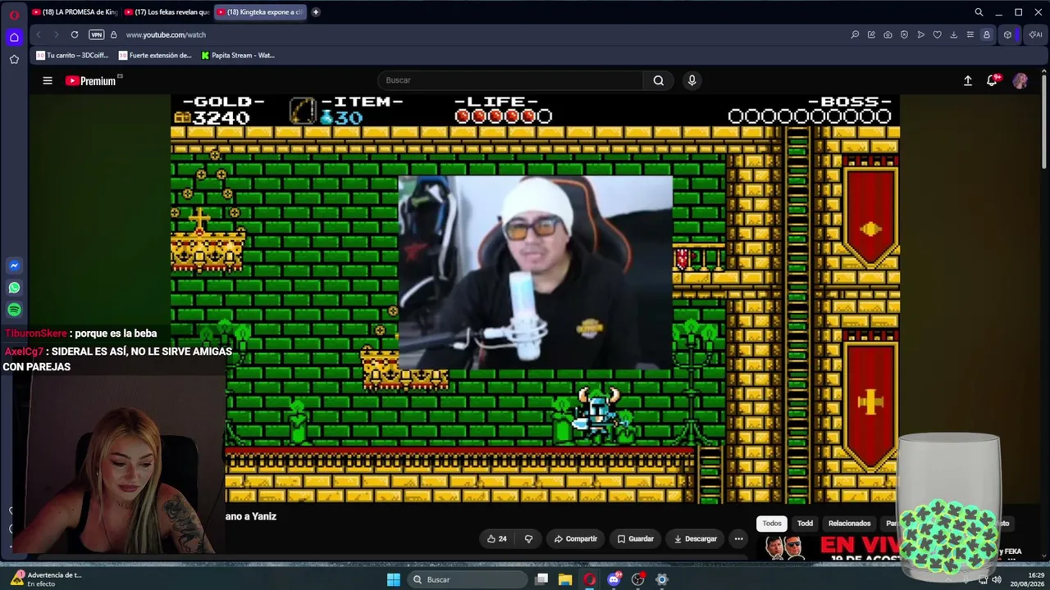This screenshot has width=1050, height=590.
Task: Click the Descargar download button
Action: (695, 538)
